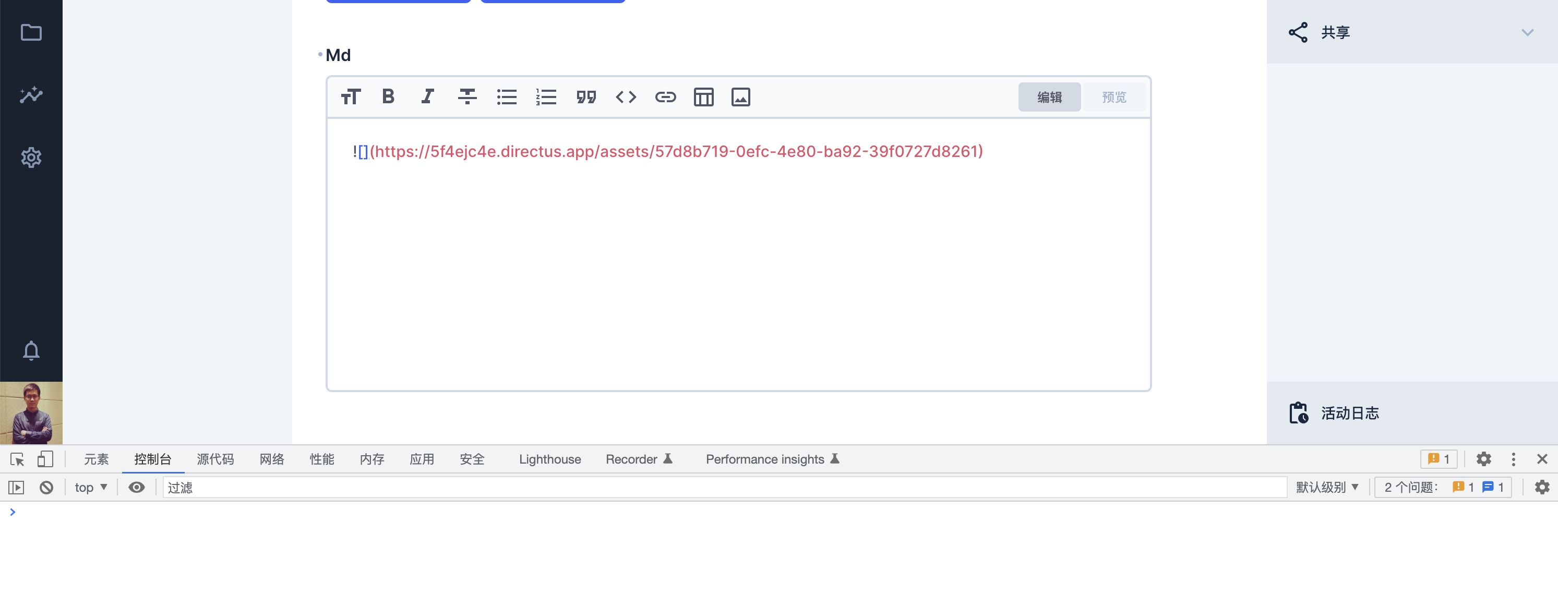Open the top frame context dropdown
This screenshot has height=607, width=1558.
click(90, 487)
